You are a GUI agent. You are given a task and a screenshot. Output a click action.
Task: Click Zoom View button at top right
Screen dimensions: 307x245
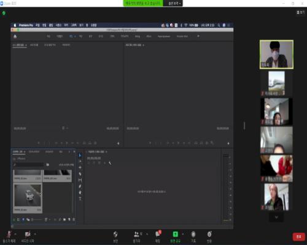(300, 12)
